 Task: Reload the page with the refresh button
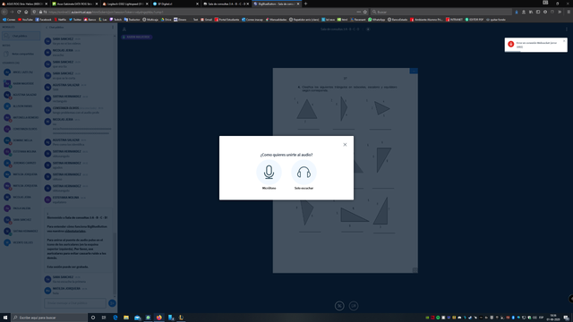(19, 12)
